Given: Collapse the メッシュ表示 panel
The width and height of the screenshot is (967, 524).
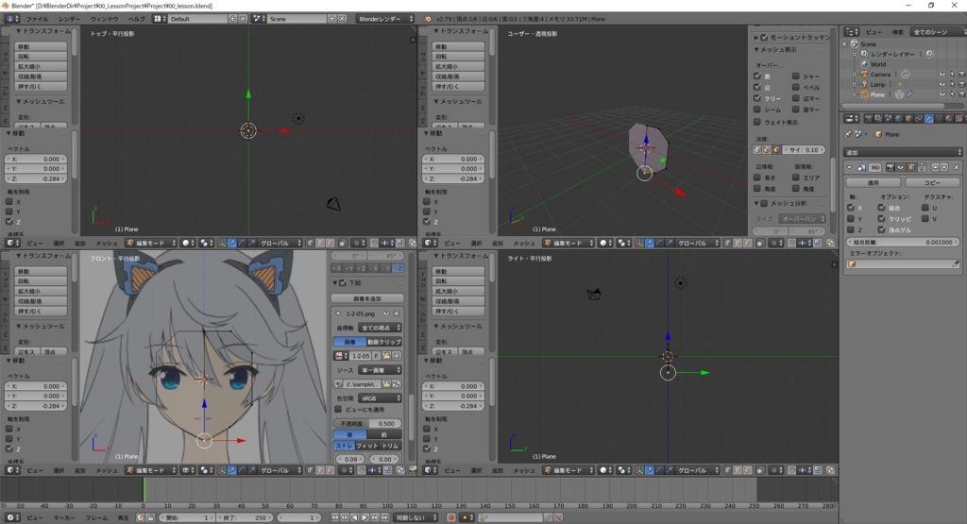Looking at the screenshot, I should click(756, 49).
